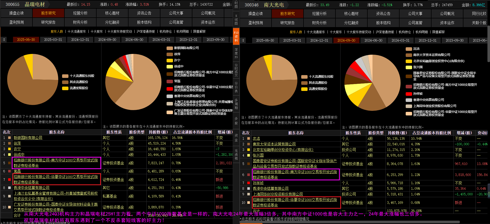Open shareholder link 许宁

pyautogui.click(x=17, y=149)
